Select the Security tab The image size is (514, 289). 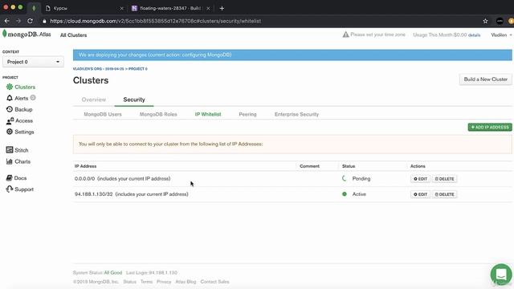134,100
